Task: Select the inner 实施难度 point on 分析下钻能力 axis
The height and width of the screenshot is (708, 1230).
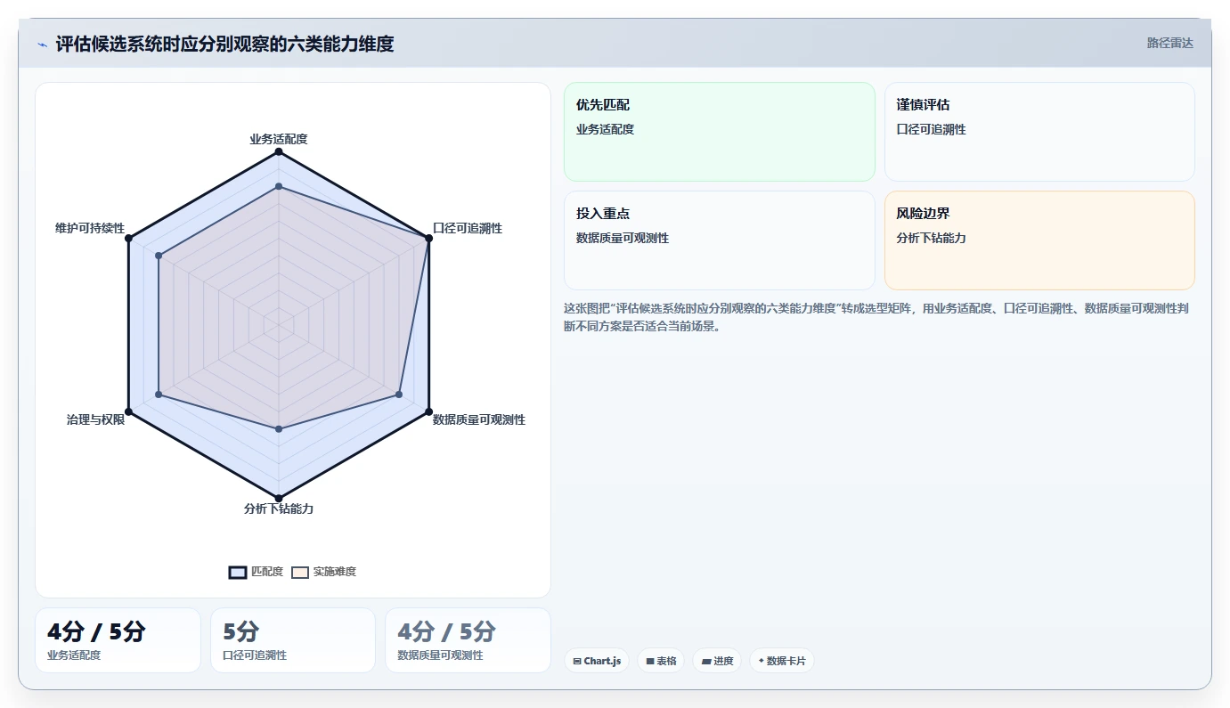Action: (279, 429)
